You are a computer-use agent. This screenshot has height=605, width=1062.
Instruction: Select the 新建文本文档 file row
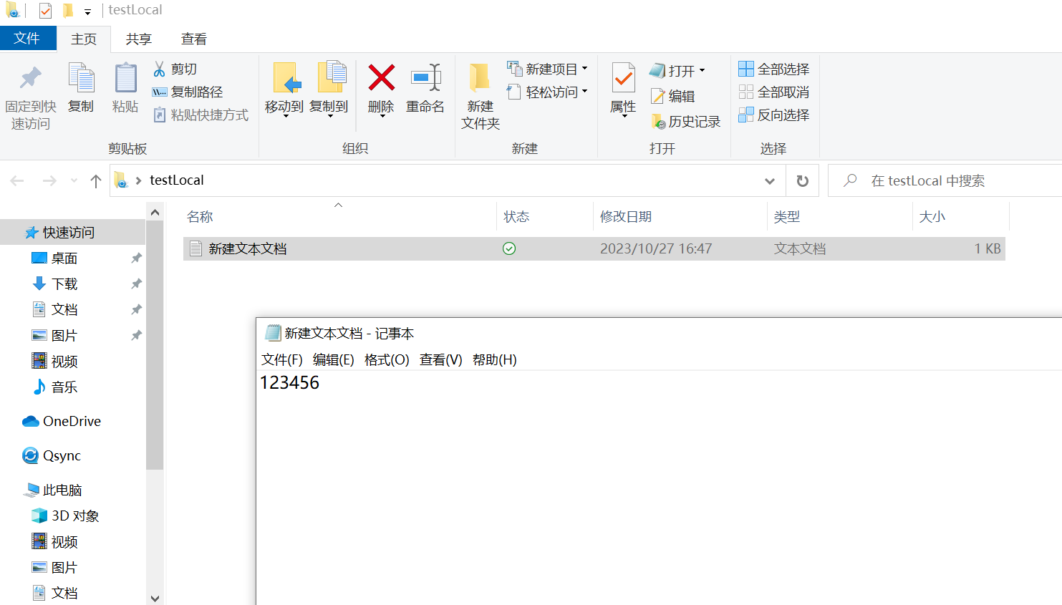click(594, 248)
